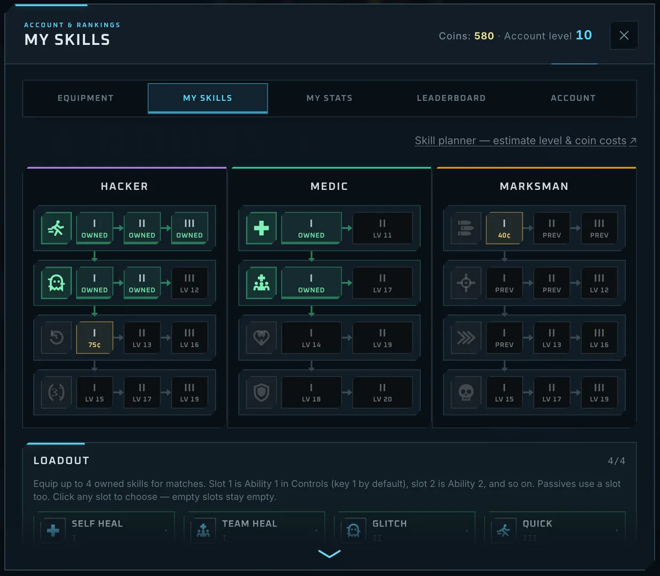This screenshot has height=576, width=660.
Task: Go to the Leaderboard tab
Action: click(x=451, y=98)
